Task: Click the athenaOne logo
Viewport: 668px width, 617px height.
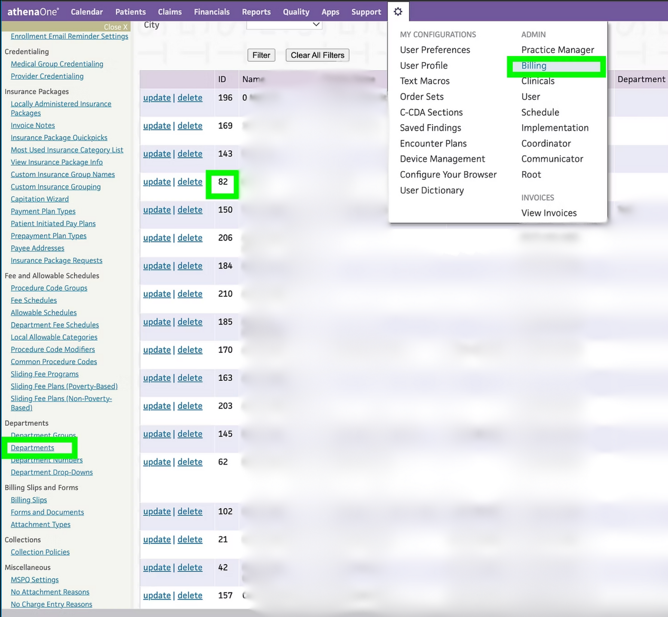Action: (33, 12)
